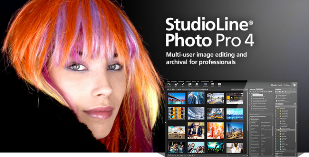Select the blonde woman eating thumbnail
This screenshot has width=309, height=157.
(x=196, y=130)
